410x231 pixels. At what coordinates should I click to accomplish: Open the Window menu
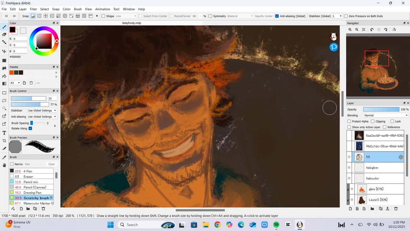(x=129, y=9)
